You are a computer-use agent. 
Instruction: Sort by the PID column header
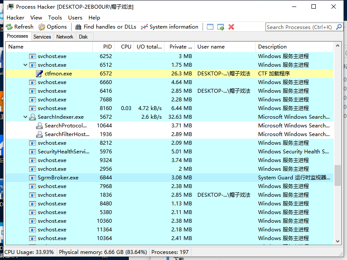pos(107,47)
